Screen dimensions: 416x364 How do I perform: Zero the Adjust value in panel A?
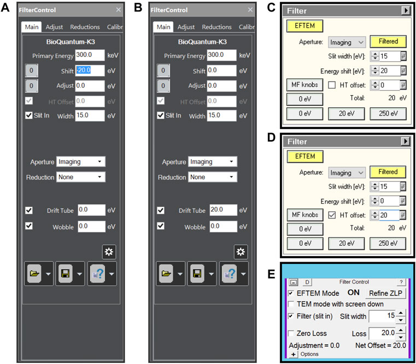coord(31,86)
